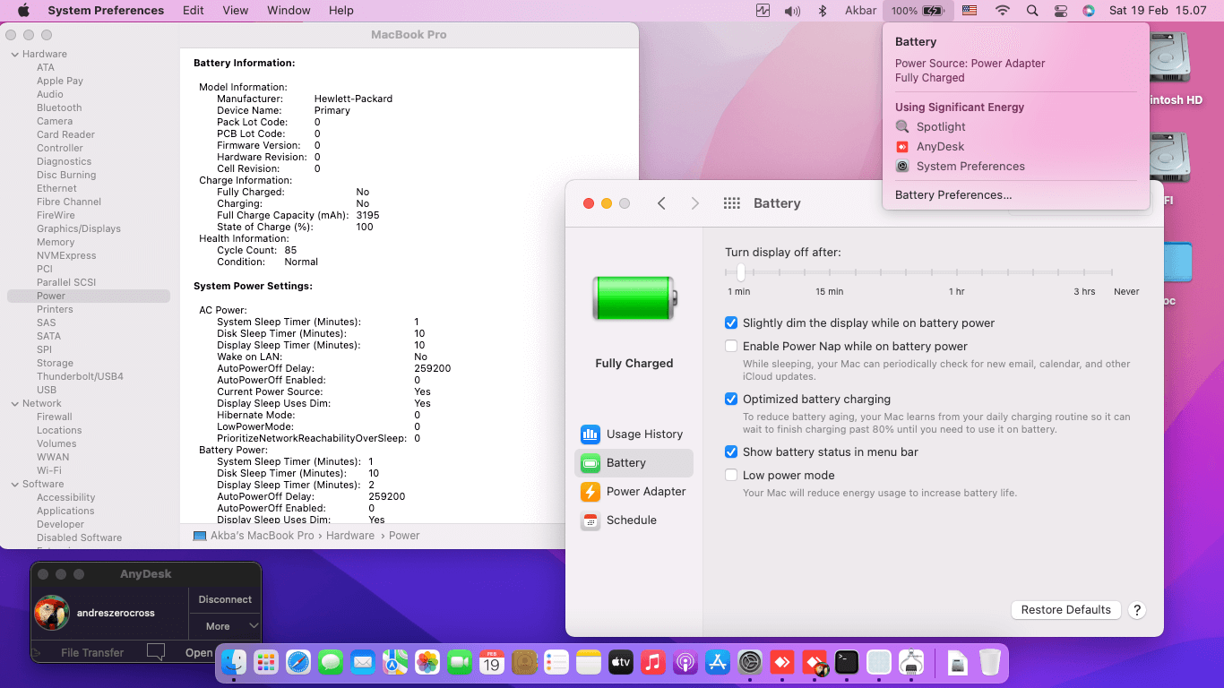Toggle Show battery status in menu bar
This screenshot has height=688, width=1224.
click(x=731, y=452)
